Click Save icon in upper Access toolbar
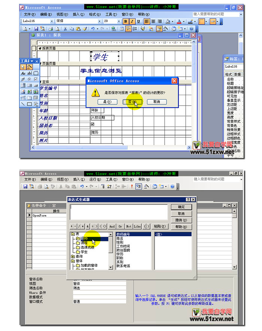Viewport: 262px width, 331px height. (36, 29)
